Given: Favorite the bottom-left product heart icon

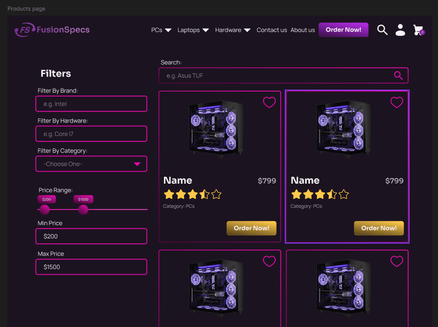Looking at the screenshot, I should (269, 261).
